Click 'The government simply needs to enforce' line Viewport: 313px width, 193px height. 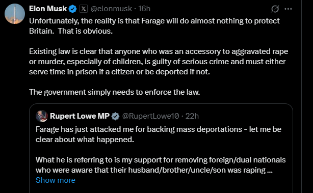click(115, 92)
